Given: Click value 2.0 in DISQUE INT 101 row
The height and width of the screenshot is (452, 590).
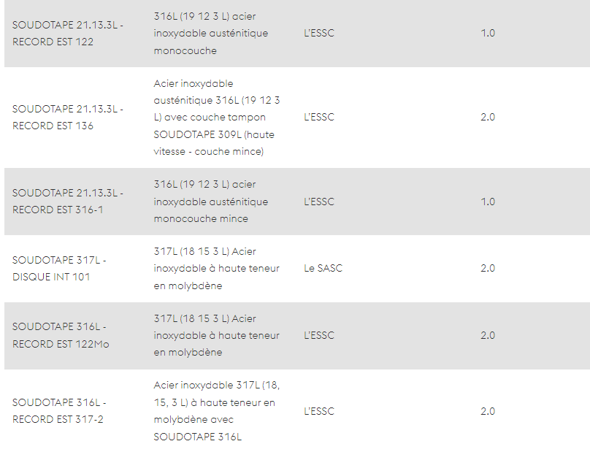Looking at the screenshot, I should coord(488,268).
